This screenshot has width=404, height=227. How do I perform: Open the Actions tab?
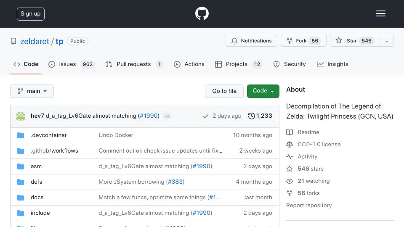pyautogui.click(x=189, y=64)
